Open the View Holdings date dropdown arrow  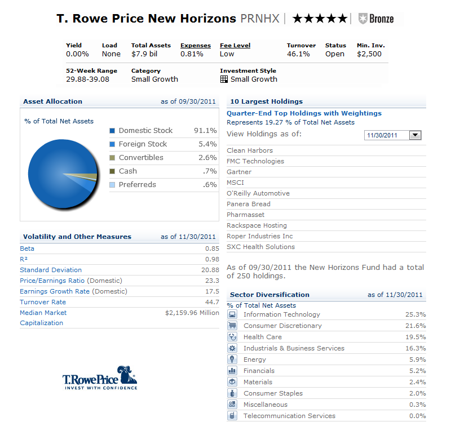click(415, 135)
